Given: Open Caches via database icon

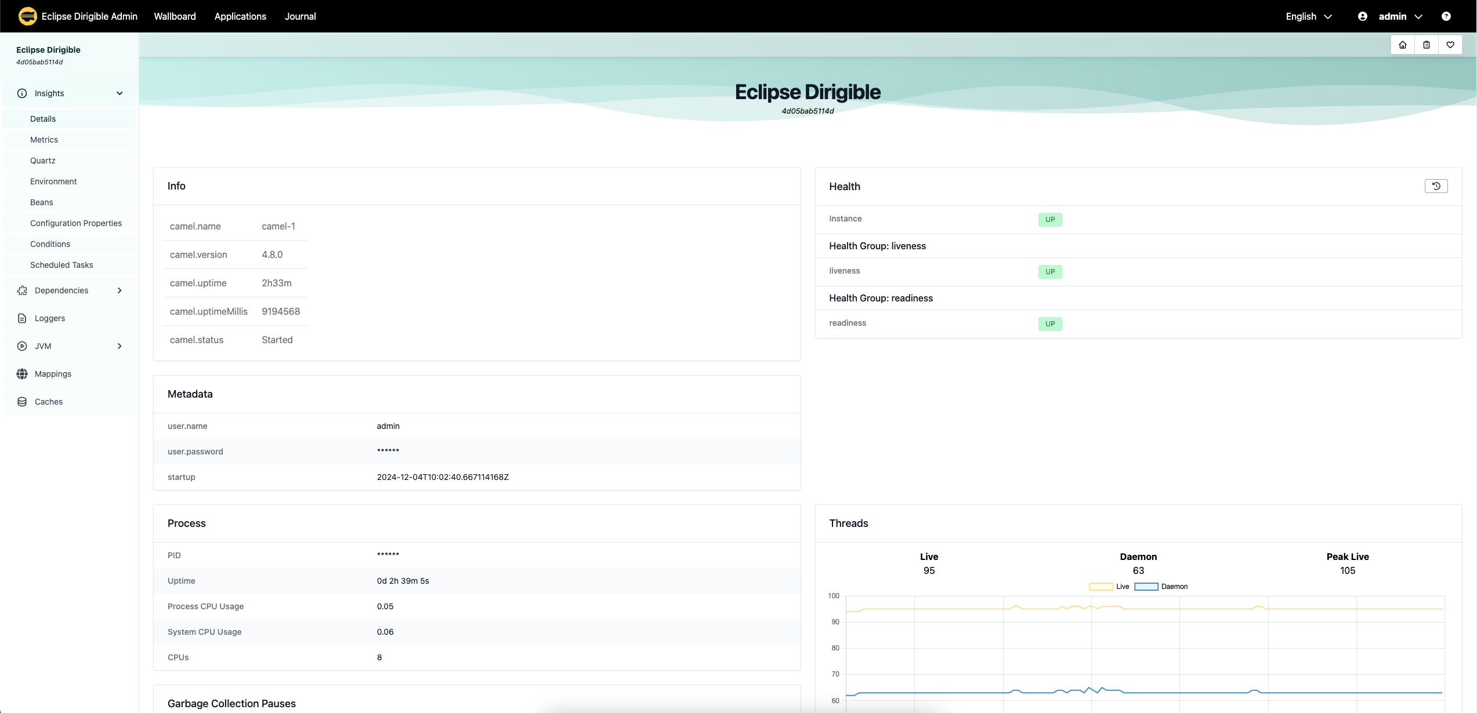Looking at the screenshot, I should [x=22, y=402].
